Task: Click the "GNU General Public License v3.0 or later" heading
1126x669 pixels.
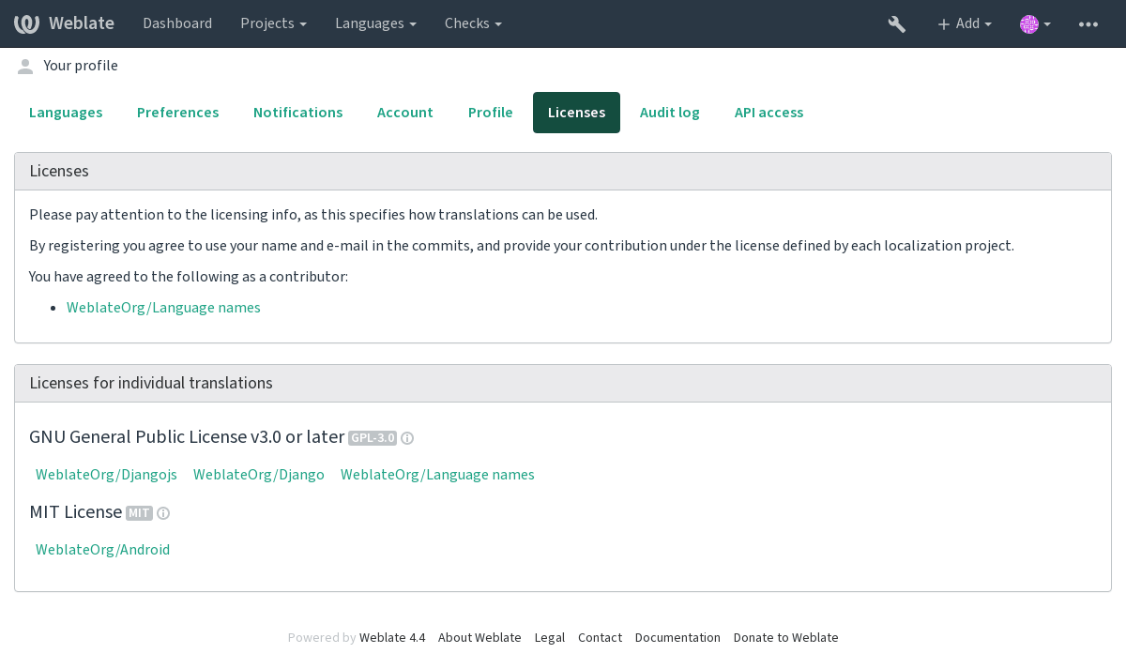Action: point(187,437)
